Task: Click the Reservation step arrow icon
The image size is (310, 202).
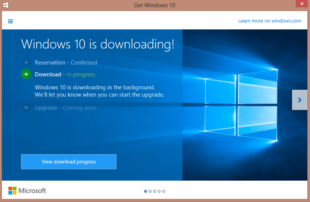Action: coord(26,63)
